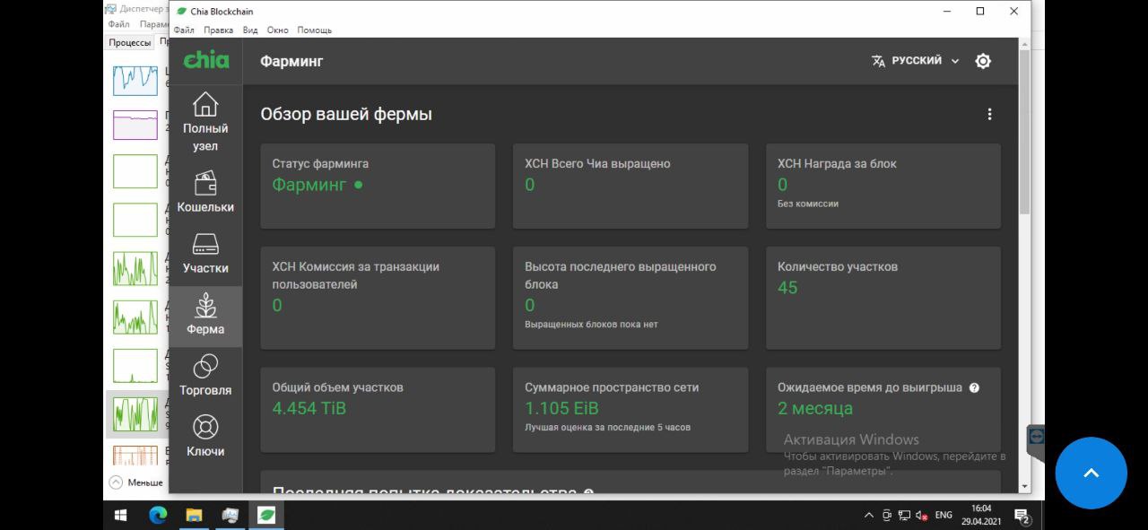
Task: Tap the blue round chevron-up button
Action: (x=1091, y=473)
